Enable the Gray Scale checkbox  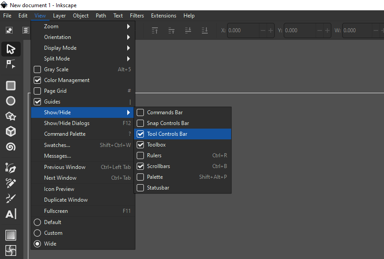coord(37,69)
